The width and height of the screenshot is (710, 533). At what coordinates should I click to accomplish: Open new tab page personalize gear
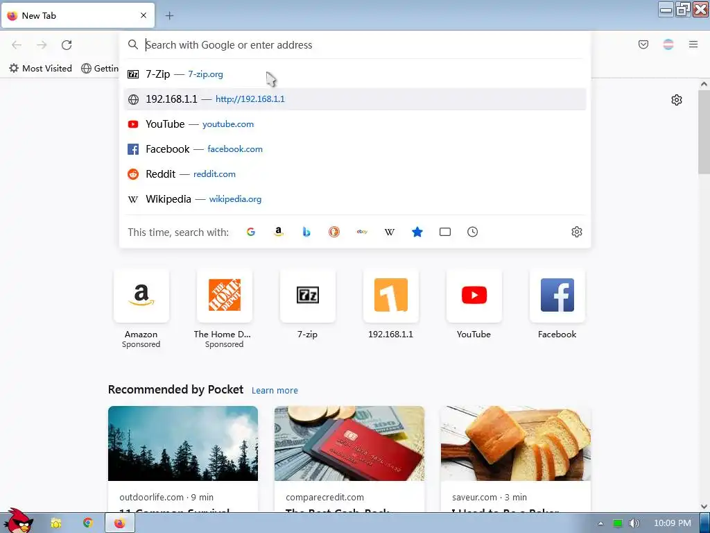point(677,100)
